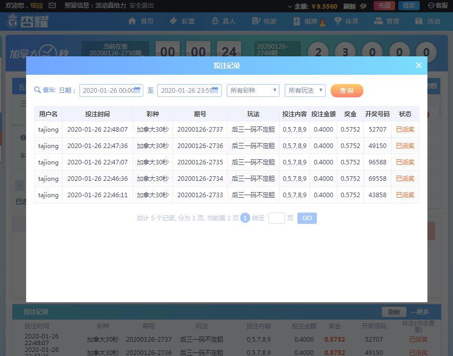This screenshot has height=356, width=453.
Task: Close the 投注记录 dialog with the X
Action: coord(419,65)
